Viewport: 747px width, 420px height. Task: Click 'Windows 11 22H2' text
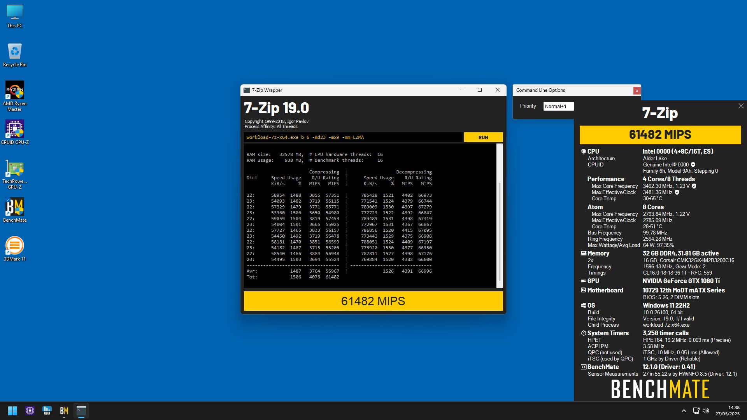click(666, 306)
